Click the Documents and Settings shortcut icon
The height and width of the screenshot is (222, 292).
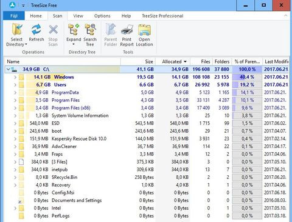pos(21,201)
